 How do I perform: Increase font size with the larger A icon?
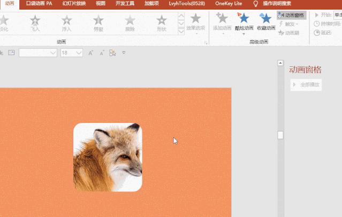[x=91, y=52]
